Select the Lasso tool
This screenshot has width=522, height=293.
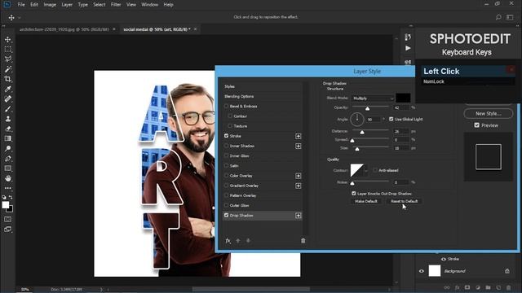[x=7, y=59]
